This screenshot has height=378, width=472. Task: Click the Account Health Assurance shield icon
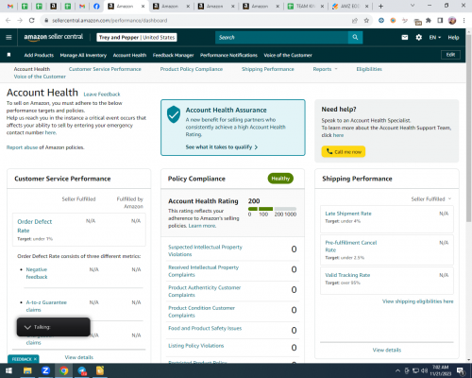174,114
